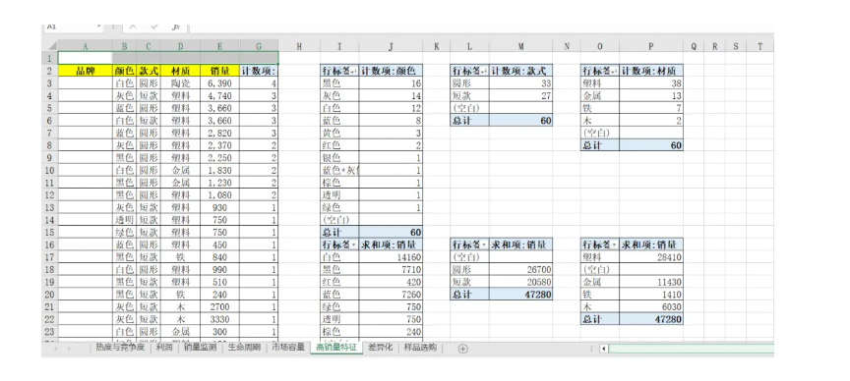Select column A header

tap(86, 46)
